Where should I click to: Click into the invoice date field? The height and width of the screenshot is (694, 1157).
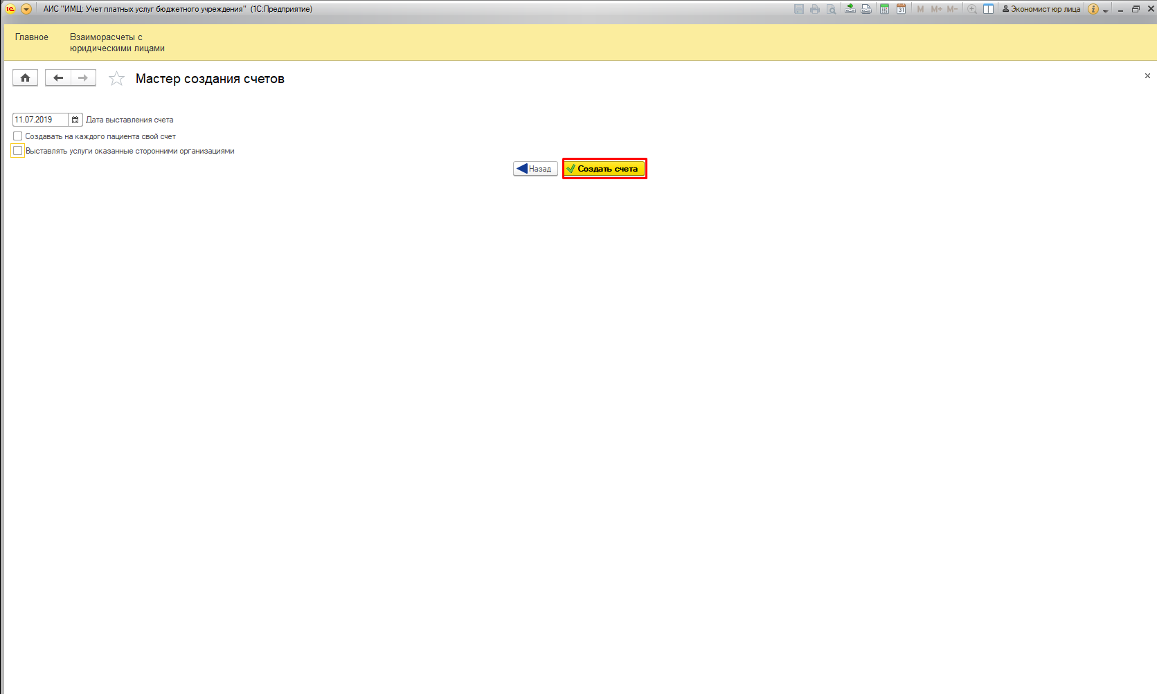click(x=40, y=120)
